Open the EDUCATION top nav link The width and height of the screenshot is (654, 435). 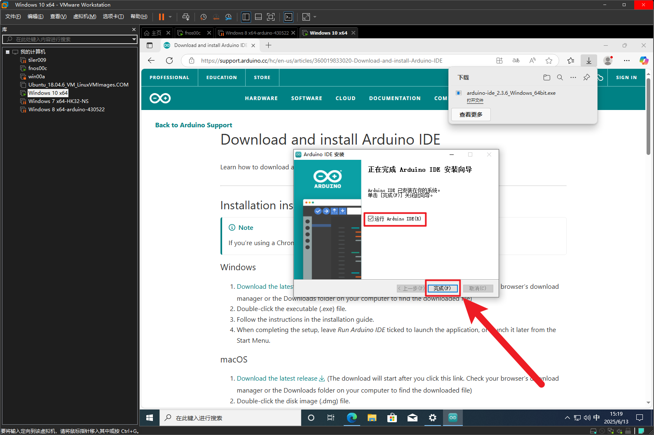pyautogui.click(x=222, y=77)
